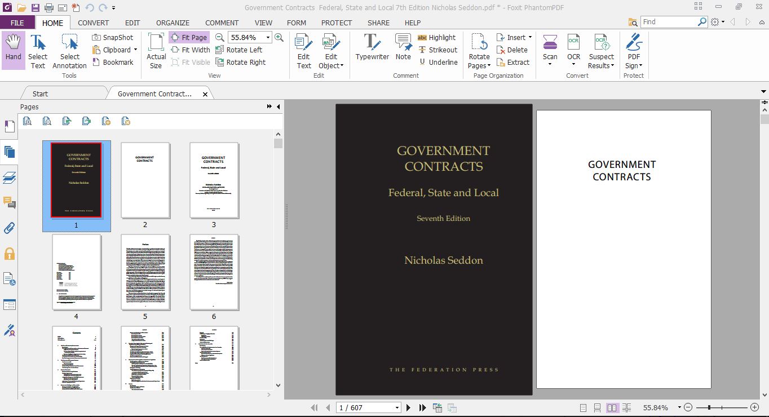The width and height of the screenshot is (769, 417).
Task: Switch to continuous page layout
Action: [597, 407]
